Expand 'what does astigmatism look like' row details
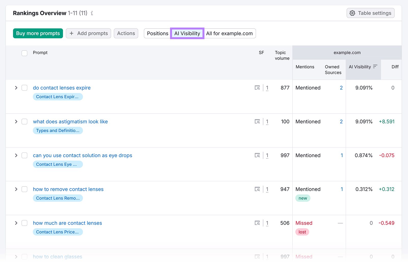The image size is (408, 264). [16, 122]
